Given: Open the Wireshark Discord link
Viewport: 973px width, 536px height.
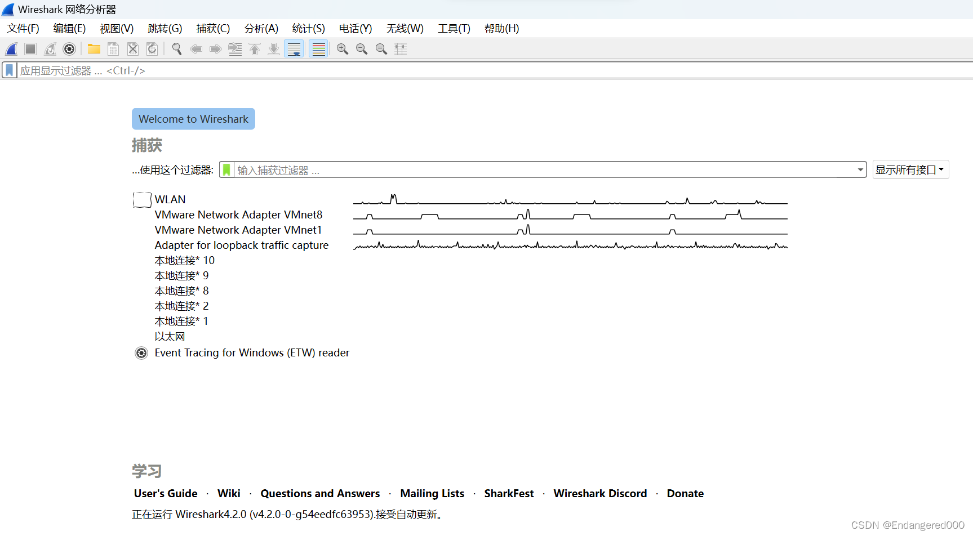Looking at the screenshot, I should click(600, 494).
